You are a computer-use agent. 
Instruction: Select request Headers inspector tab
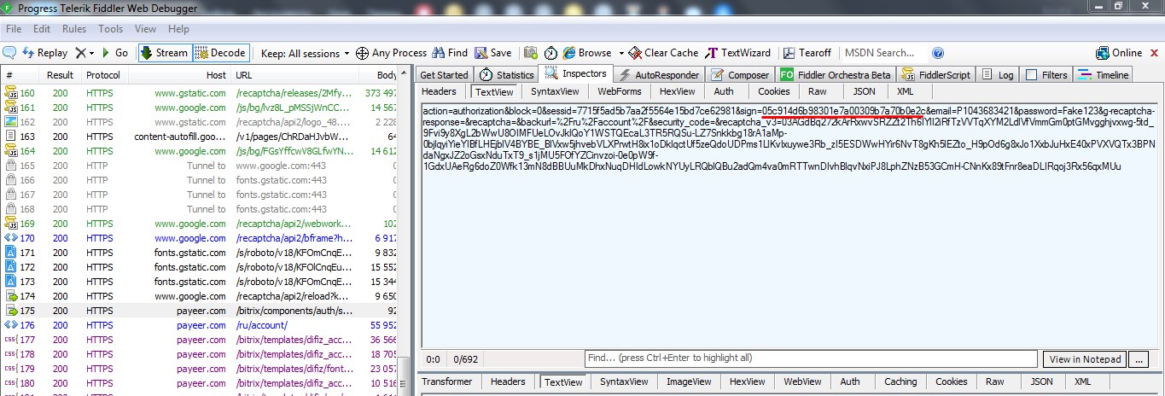coord(440,92)
